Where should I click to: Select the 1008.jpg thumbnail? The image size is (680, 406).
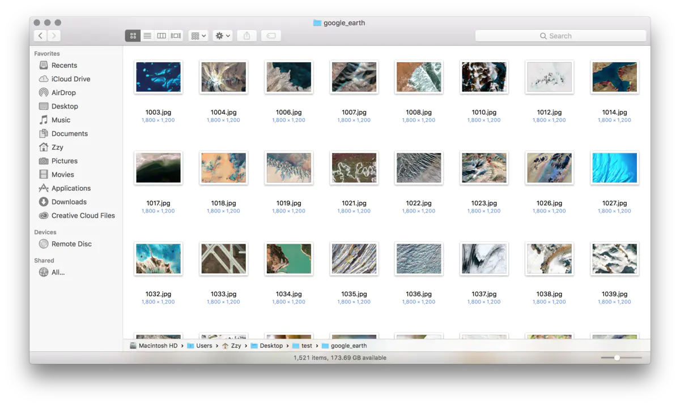tap(419, 77)
